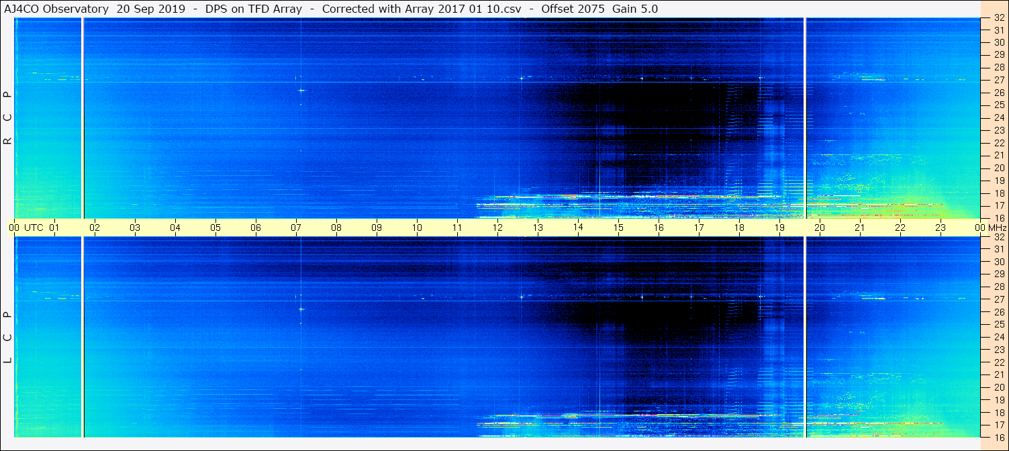Click the 27 MHz label in LCP panel
The image size is (1009, 451).
[x=998, y=299]
